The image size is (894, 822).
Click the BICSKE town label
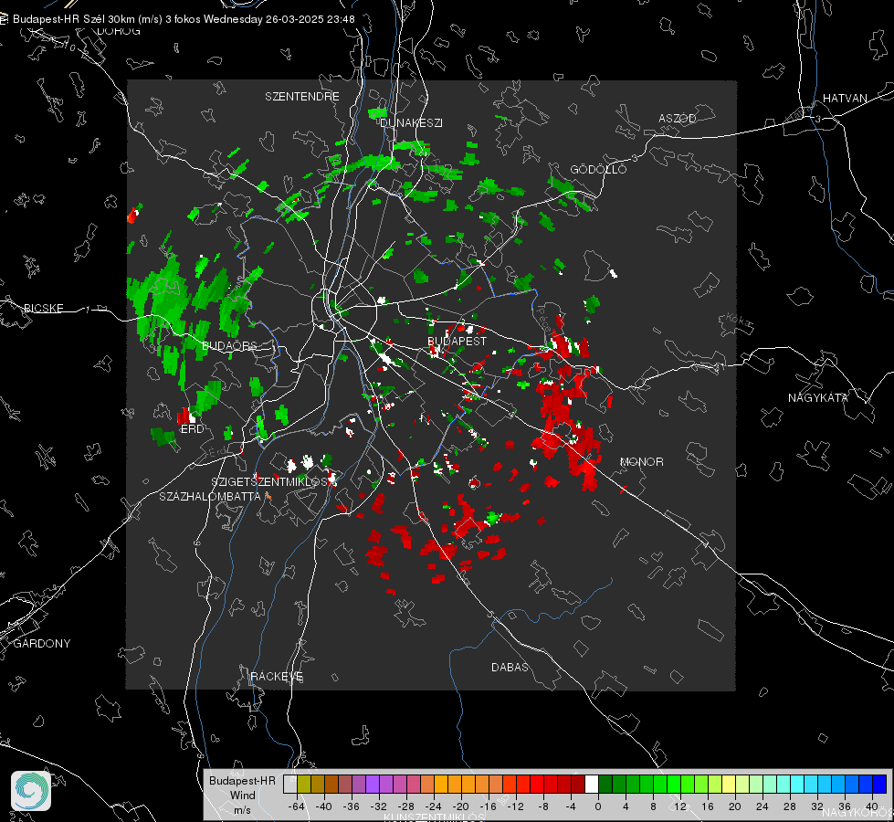[x=43, y=308]
